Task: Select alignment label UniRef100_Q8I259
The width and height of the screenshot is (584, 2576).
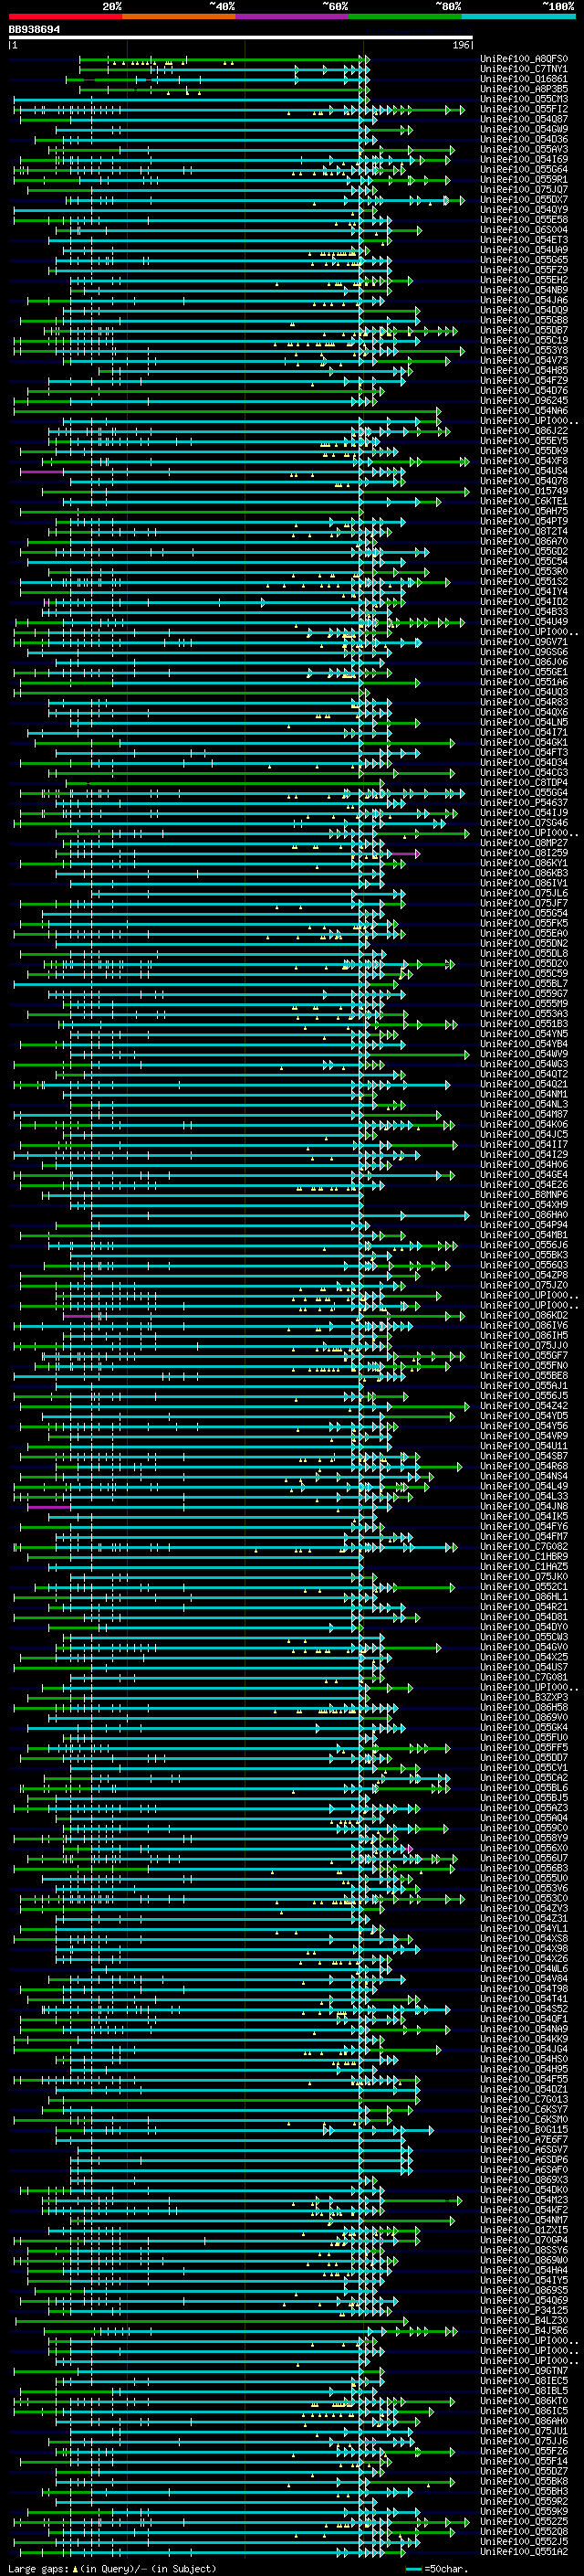Action: click(x=524, y=853)
